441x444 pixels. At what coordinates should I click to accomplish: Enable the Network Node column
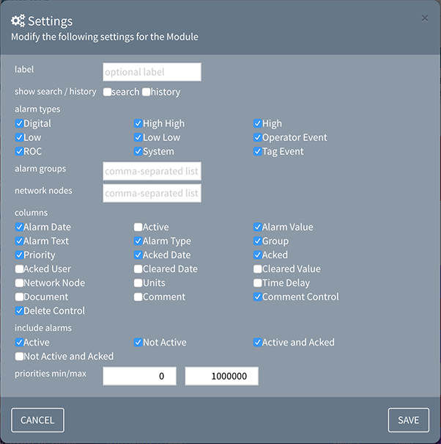click(19, 283)
